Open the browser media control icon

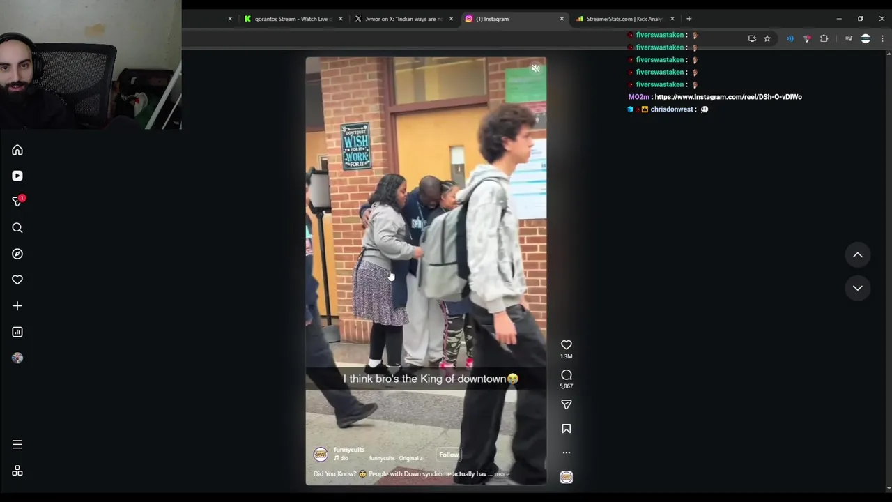coord(848,39)
